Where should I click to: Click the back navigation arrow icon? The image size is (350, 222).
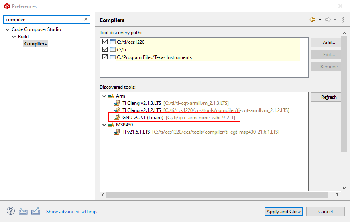tap(312, 20)
